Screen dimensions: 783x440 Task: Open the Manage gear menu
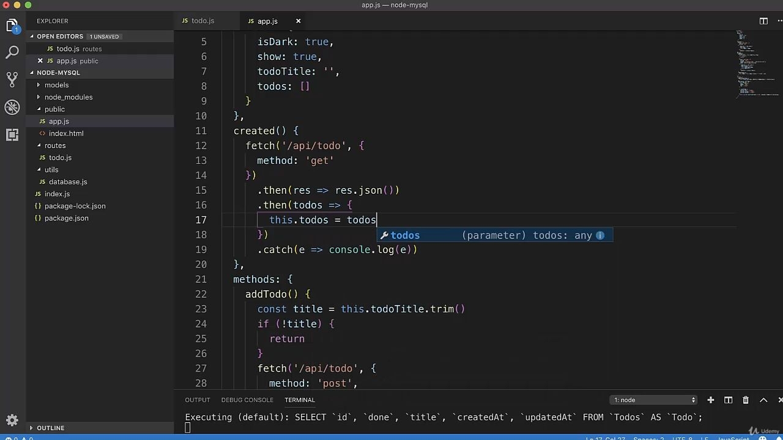pos(12,420)
